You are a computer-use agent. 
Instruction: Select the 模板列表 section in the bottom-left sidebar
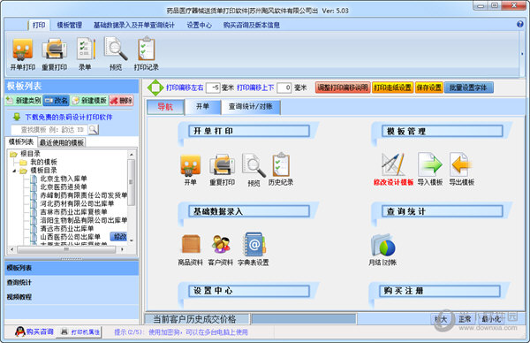72,268
